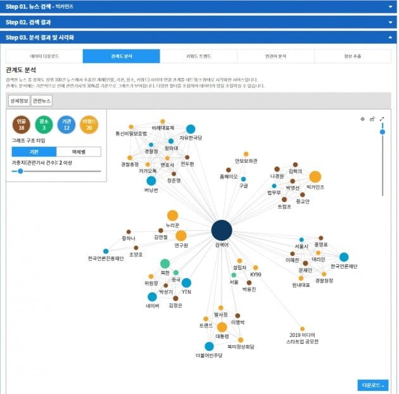
Task: Toggle the 인물 18 category filter
Action: point(21,124)
